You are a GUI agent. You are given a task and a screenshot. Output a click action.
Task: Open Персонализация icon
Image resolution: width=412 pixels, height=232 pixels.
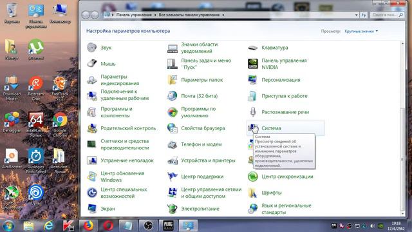(x=253, y=80)
